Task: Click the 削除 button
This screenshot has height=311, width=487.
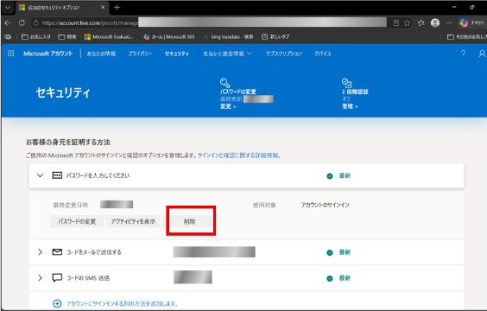Action: (x=190, y=221)
